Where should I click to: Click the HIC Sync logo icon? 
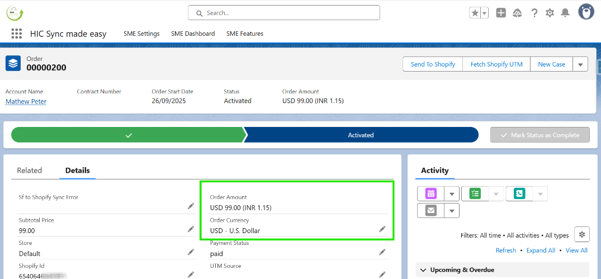click(x=15, y=13)
